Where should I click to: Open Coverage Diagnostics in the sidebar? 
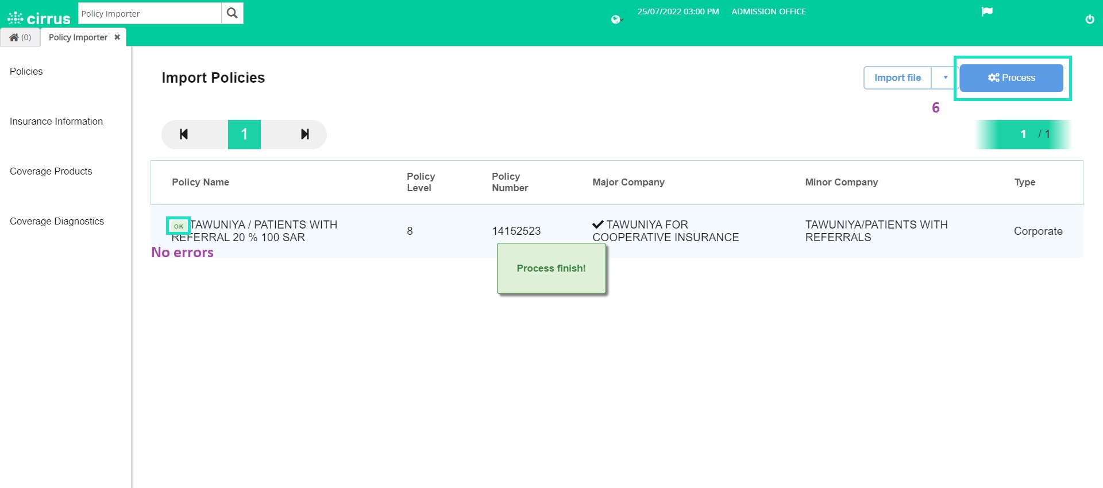pyautogui.click(x=57, y=221)
